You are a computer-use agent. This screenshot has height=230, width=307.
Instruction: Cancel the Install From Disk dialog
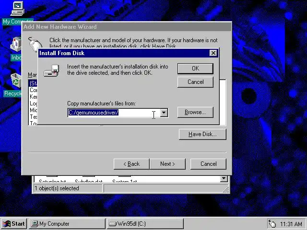point(195,82)
